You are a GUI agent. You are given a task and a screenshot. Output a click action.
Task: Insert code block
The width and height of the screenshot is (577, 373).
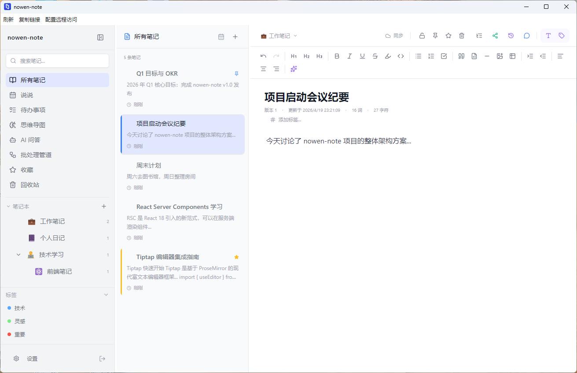point(474,56)
